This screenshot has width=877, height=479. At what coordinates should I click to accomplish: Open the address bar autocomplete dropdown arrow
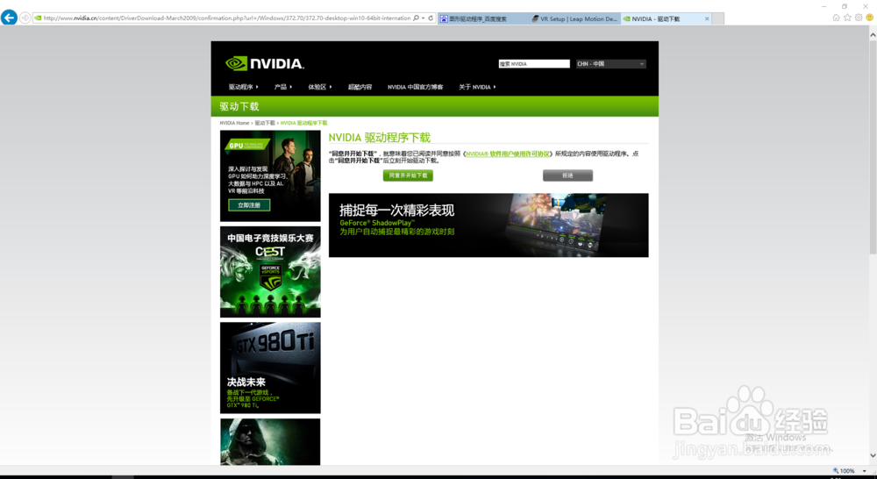(424, 18)
